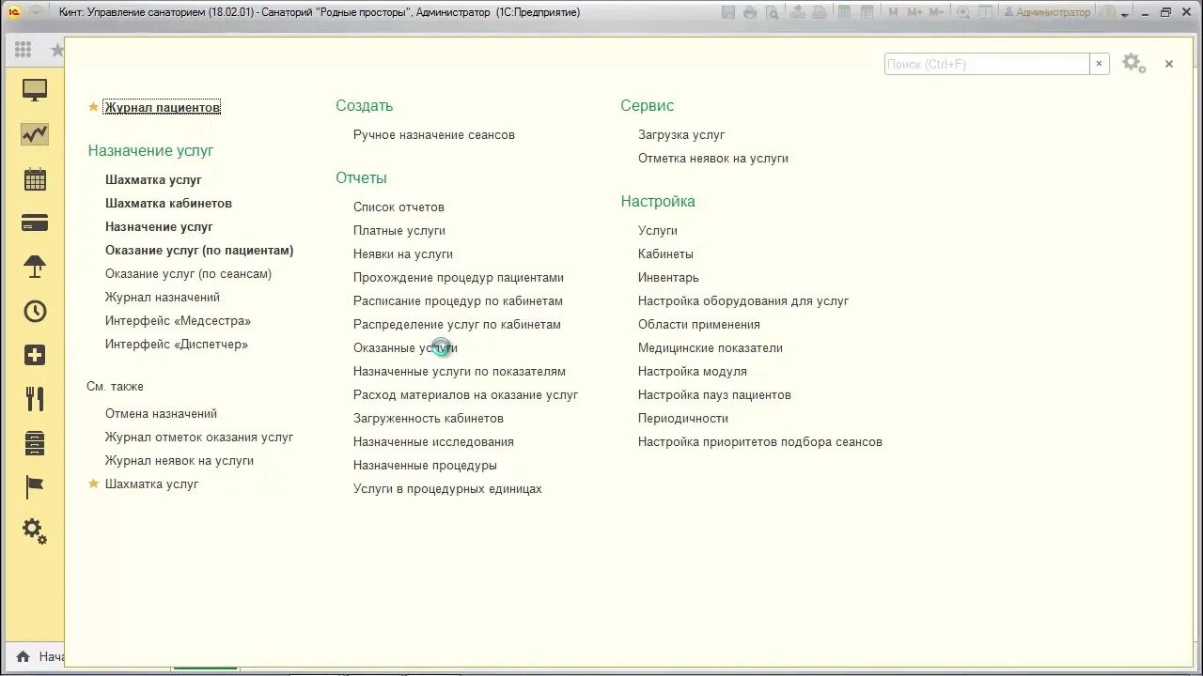Open the filing cabinet sidebar section

point(35,443)
